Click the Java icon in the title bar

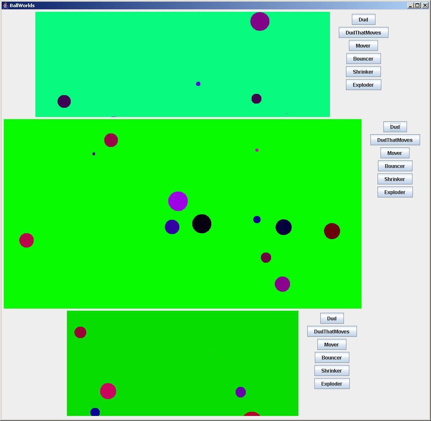[x=5, y=5]
